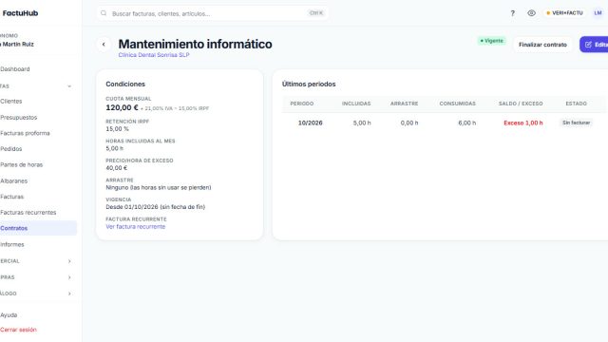Click the PERIODO column header

[302, 104]
